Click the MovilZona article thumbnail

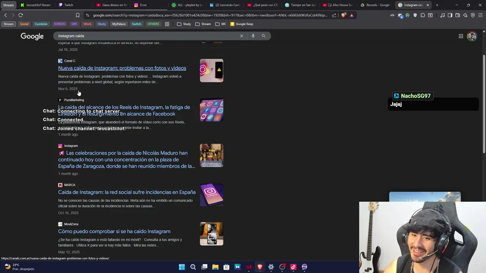tap(211, 234)
